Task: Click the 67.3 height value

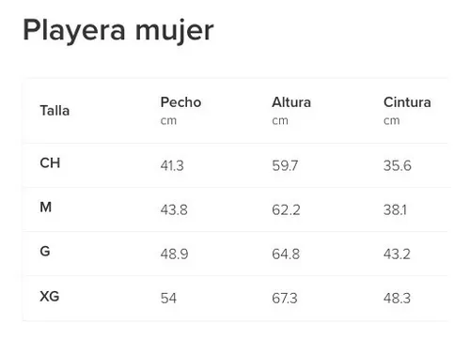Action: point(285,298)
